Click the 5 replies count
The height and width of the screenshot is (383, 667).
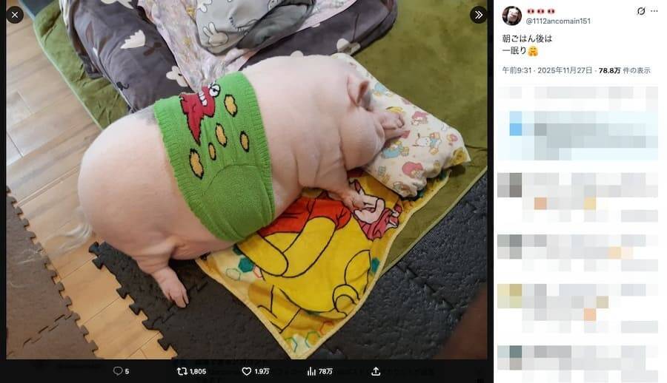coord(127,371)
